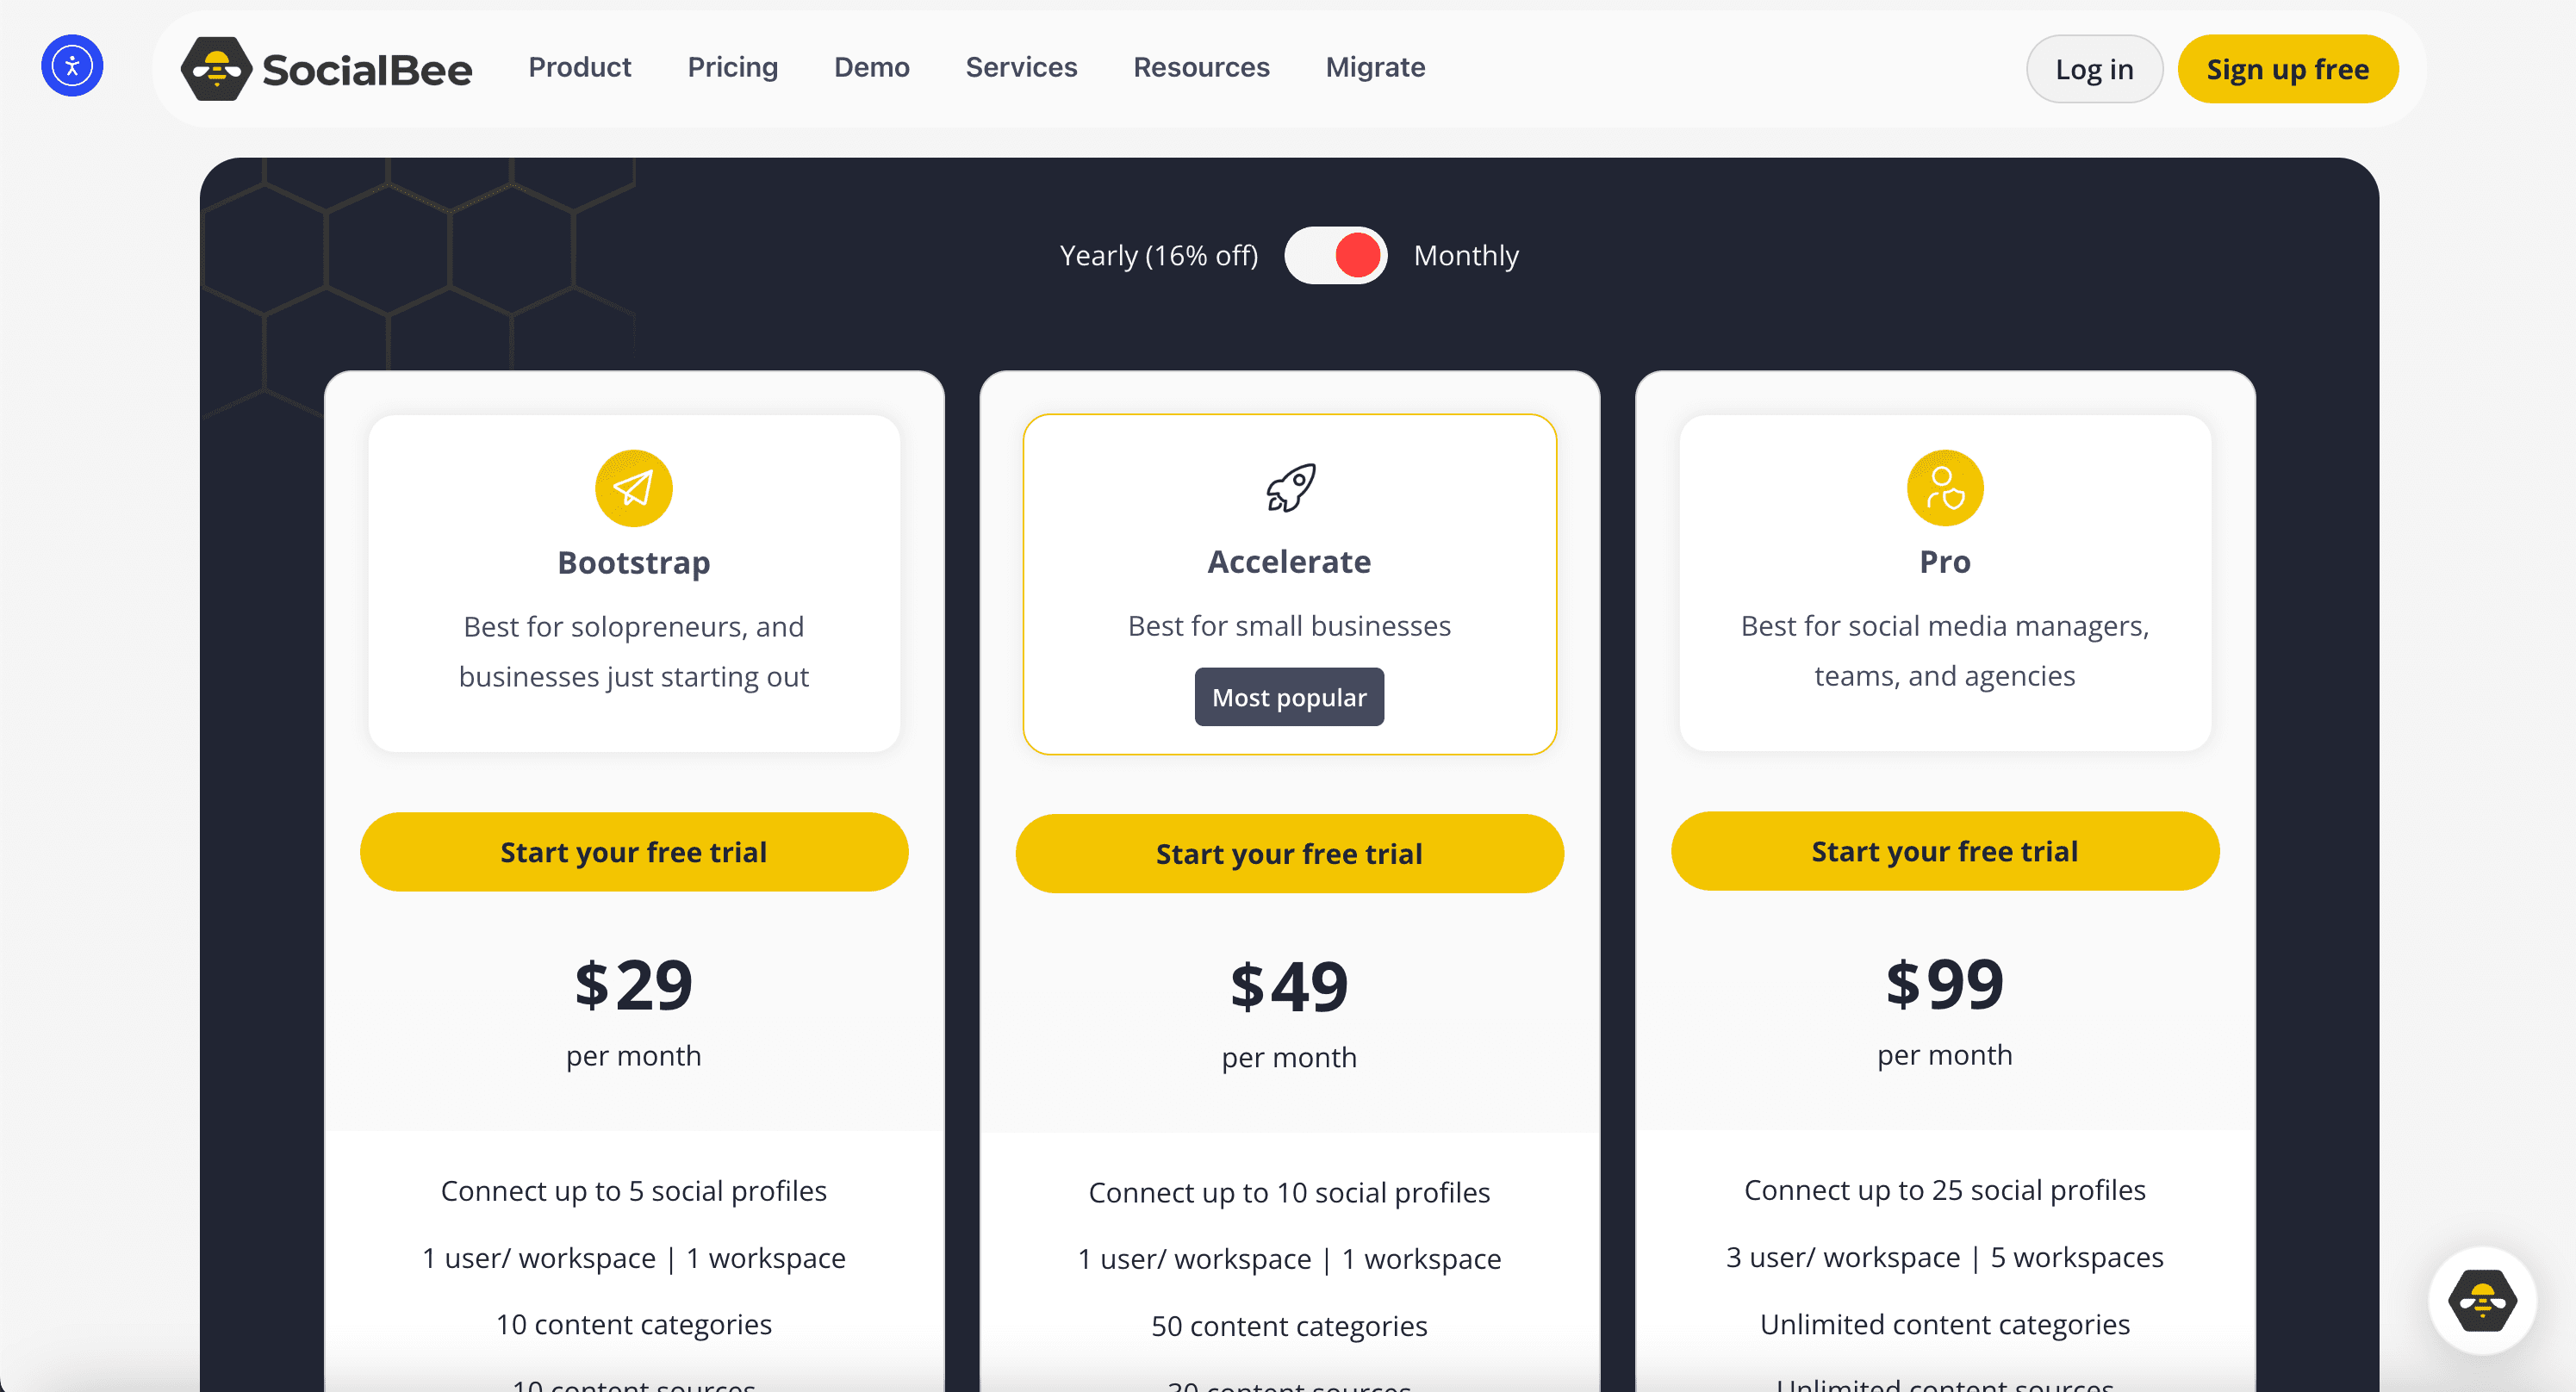The image size is (2576, 1392).
Task: Click 'Best for social media managers' description
Action: point(1945,650)
